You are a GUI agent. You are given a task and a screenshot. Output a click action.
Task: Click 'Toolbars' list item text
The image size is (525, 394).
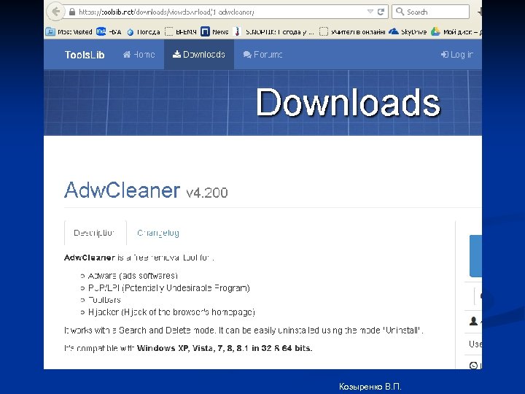tap(104, 300)
